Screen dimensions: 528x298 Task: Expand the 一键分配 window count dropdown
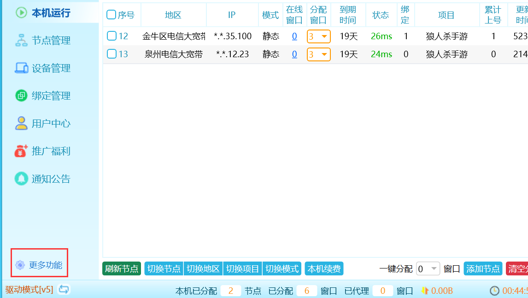434,268
